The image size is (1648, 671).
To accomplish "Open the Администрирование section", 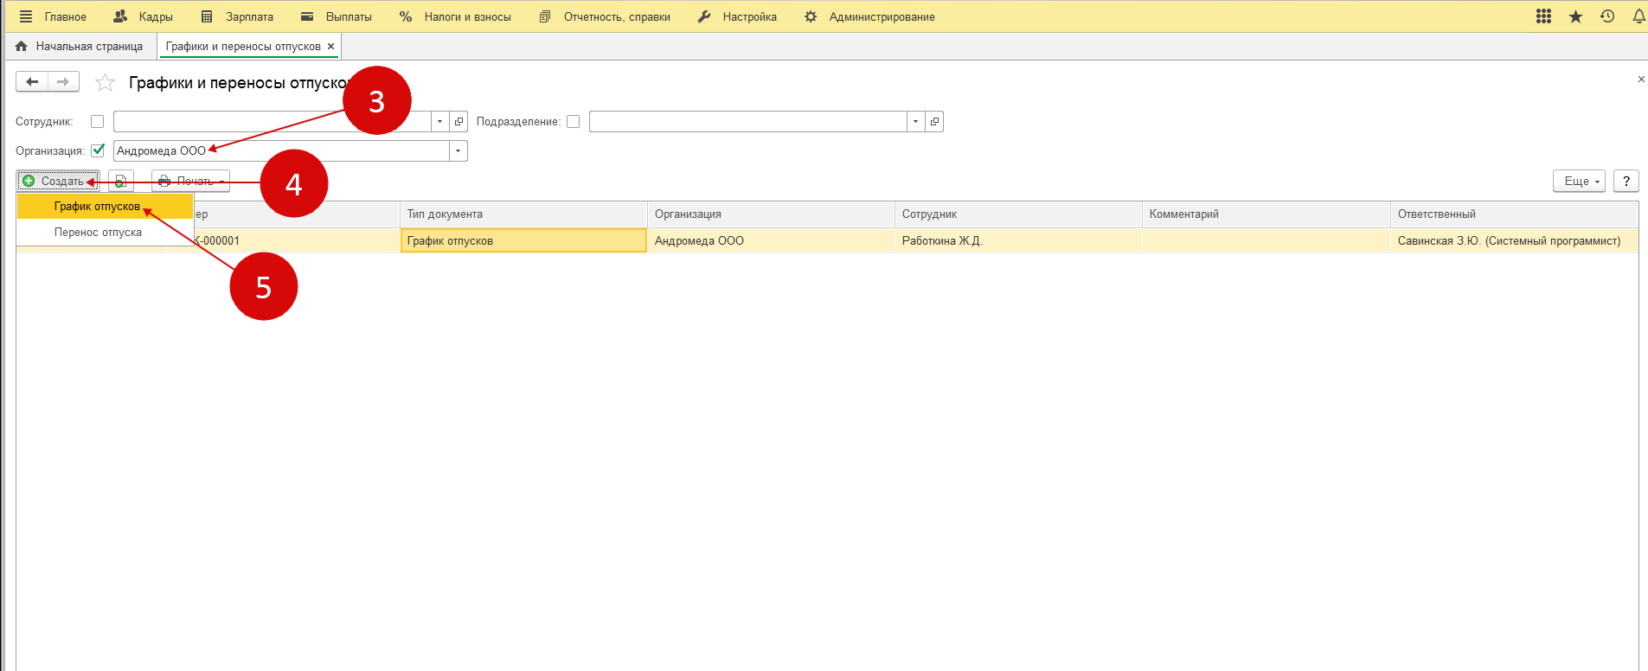I will point(869,16).
